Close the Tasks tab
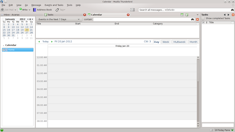This screenshot has height=132, width=235. tap(85, 15)
